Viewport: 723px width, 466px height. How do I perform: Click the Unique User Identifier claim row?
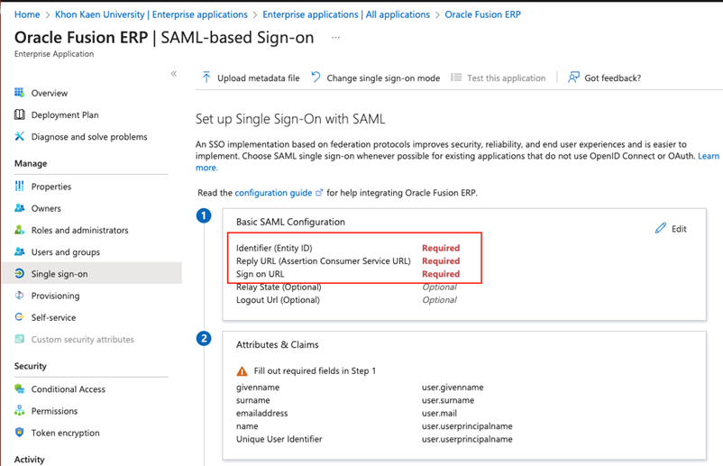(374, 439)
